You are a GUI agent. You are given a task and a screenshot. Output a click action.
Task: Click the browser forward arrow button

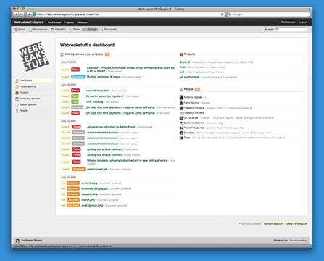click(x=21, y=14)
